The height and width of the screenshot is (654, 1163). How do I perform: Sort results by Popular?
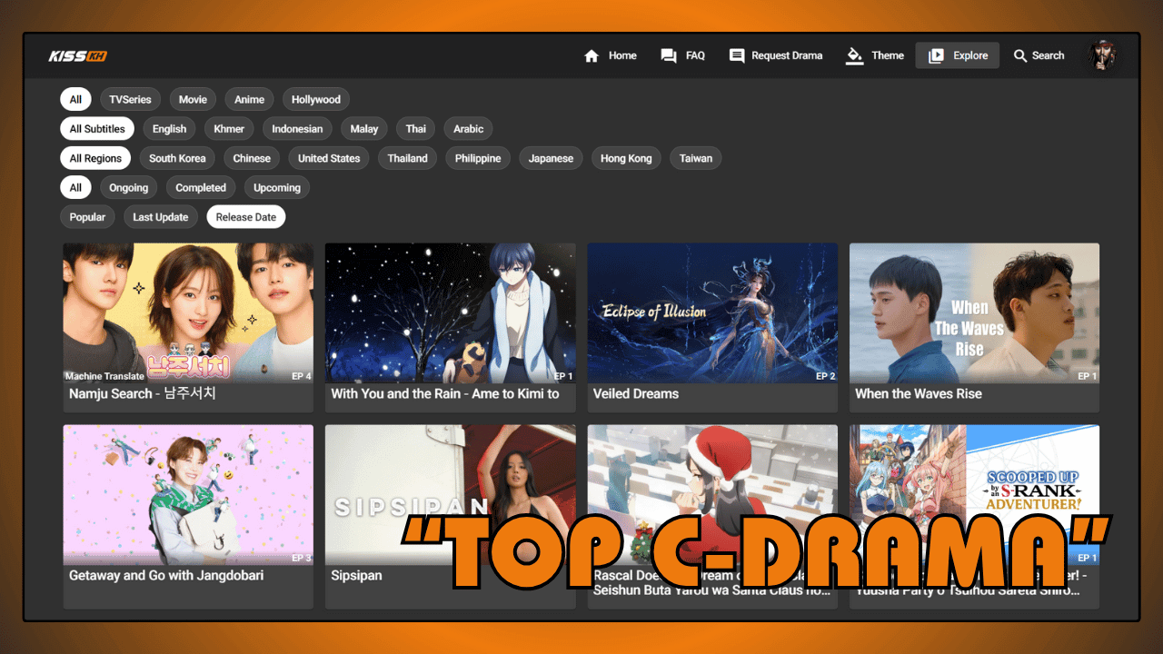(87, 216)
